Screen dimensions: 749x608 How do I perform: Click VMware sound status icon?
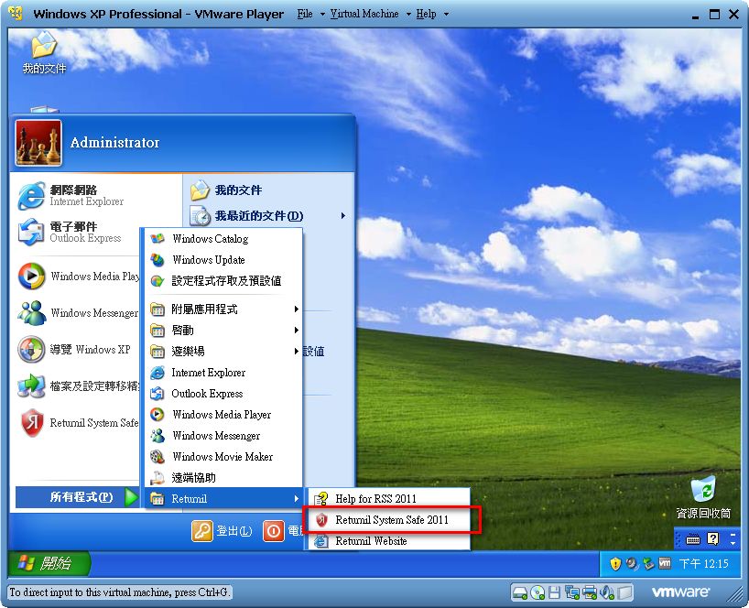pyautogui.click(x=607, y=592)
